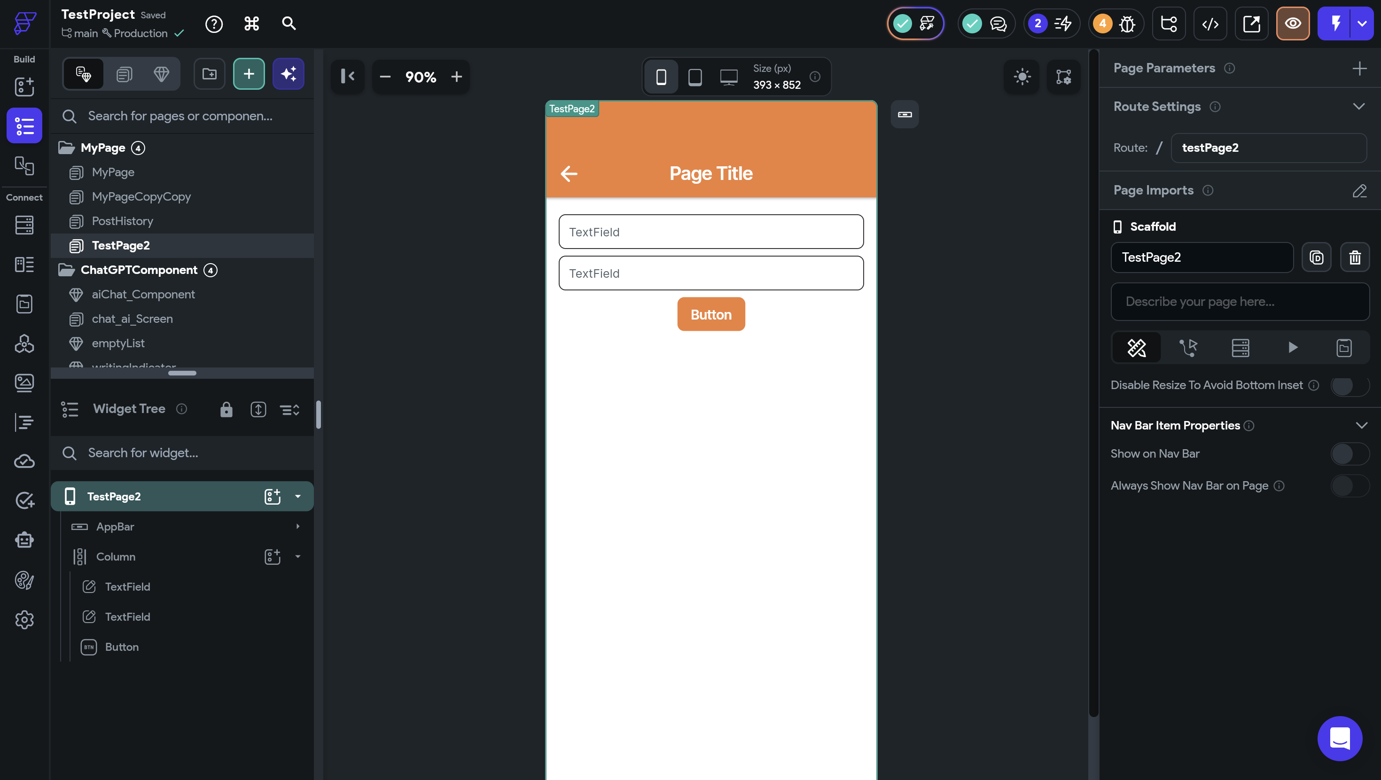Switch to Actions tab in properties panel
The height and width of the screenshot is (780, 1381).
[x=1188, y=347]
